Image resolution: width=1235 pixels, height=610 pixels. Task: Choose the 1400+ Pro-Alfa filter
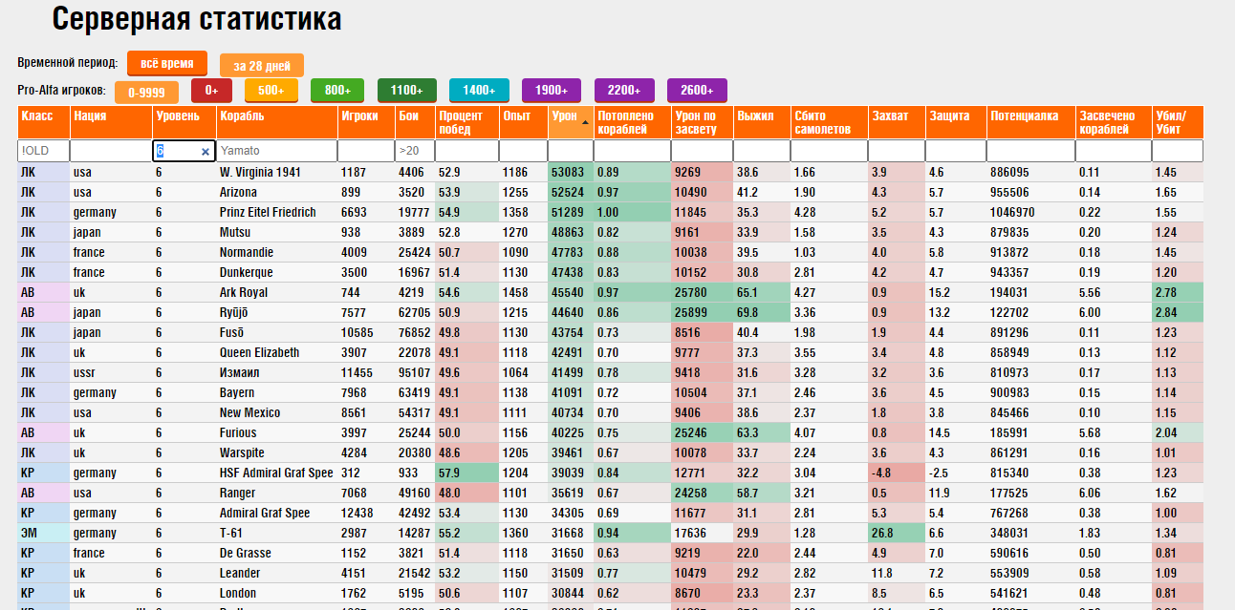479,91
